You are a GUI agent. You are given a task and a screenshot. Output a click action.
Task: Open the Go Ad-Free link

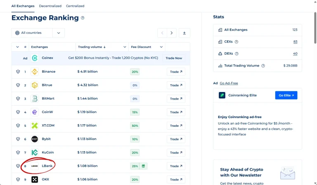point(229,83)
